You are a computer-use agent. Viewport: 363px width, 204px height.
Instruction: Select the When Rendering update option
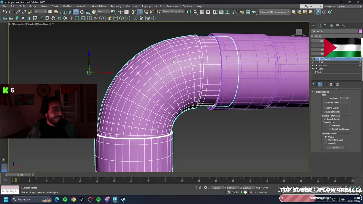point(326,140)
